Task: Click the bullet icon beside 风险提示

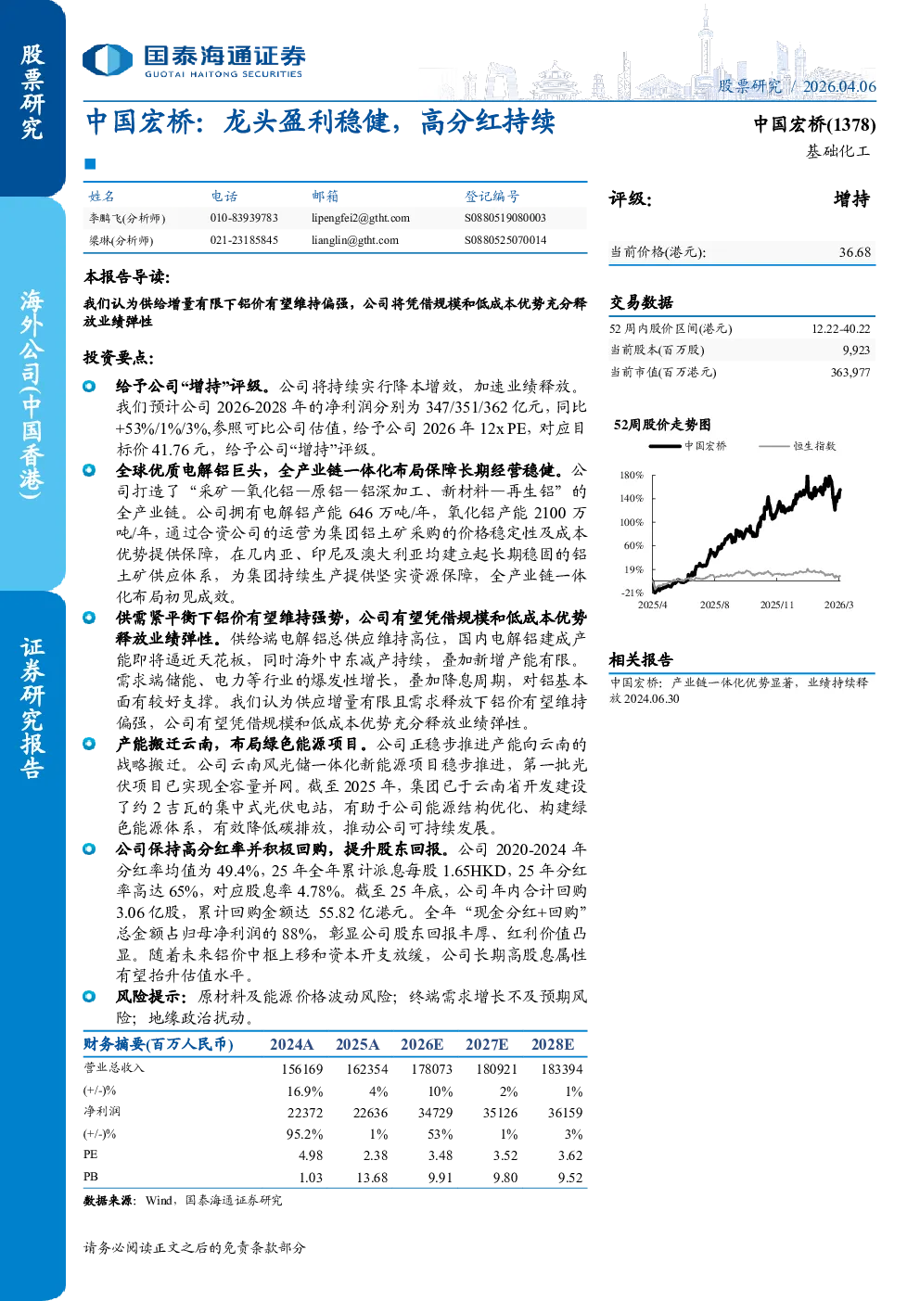Action: click(89, 996)
